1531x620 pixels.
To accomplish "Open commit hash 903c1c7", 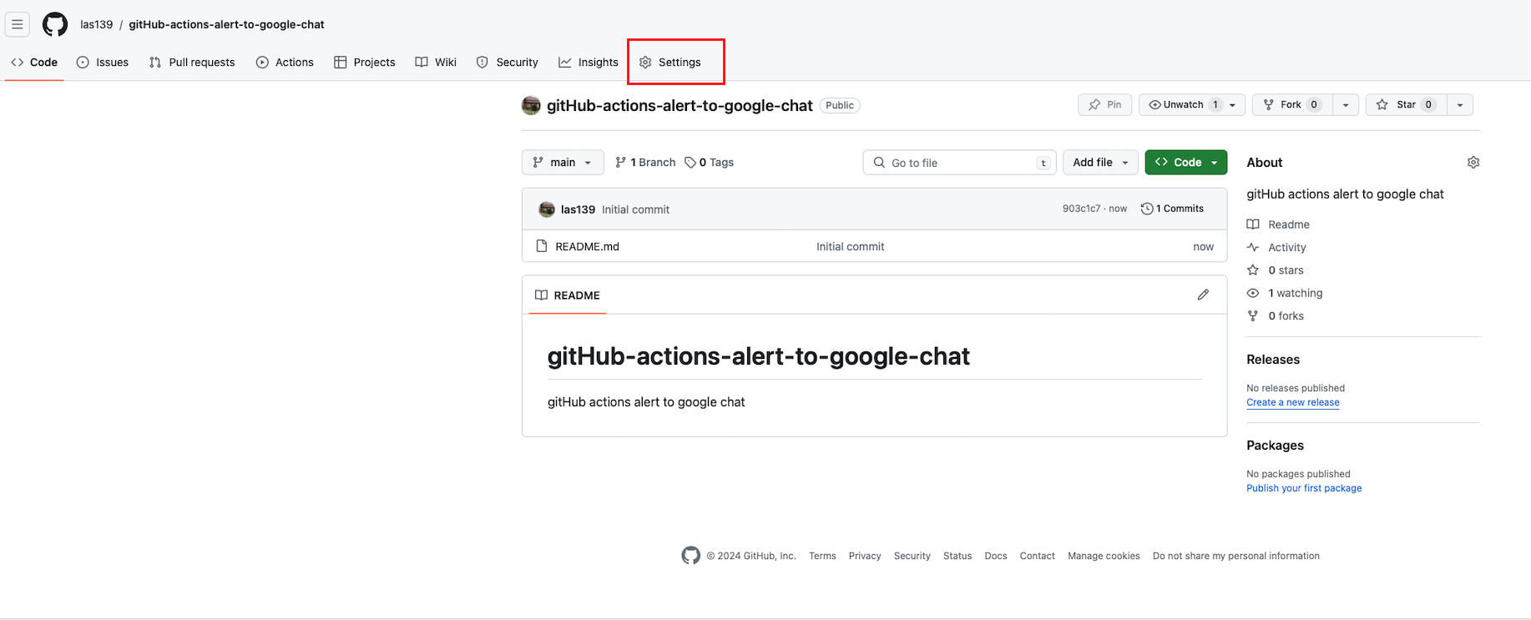I will [1081, 209].
